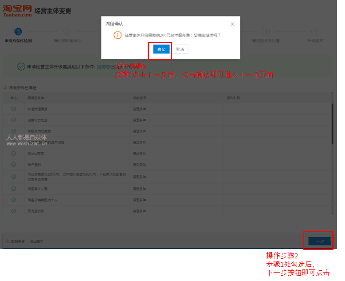Click status check icon for 淘宝店铺类型为个人

coord(14,200)
